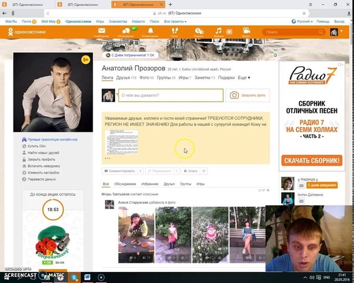
Task: Open the Фото tab
Action: 147,77
